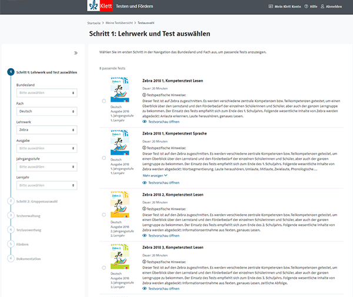Click Zebra 3 green book cover
This screenshot has width=353, height=297.
pos(120,256)
